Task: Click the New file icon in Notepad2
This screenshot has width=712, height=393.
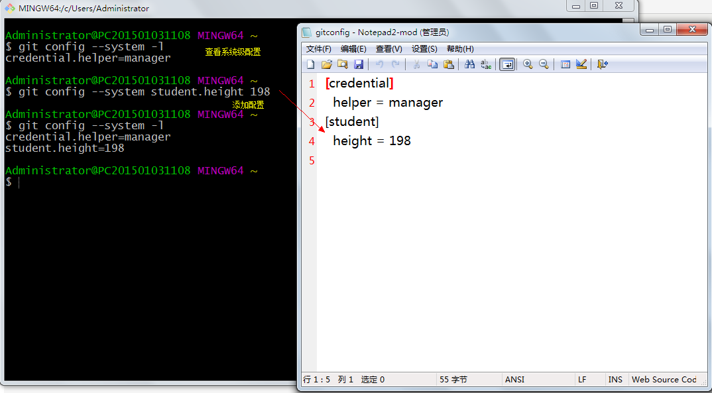Action: 311,64
